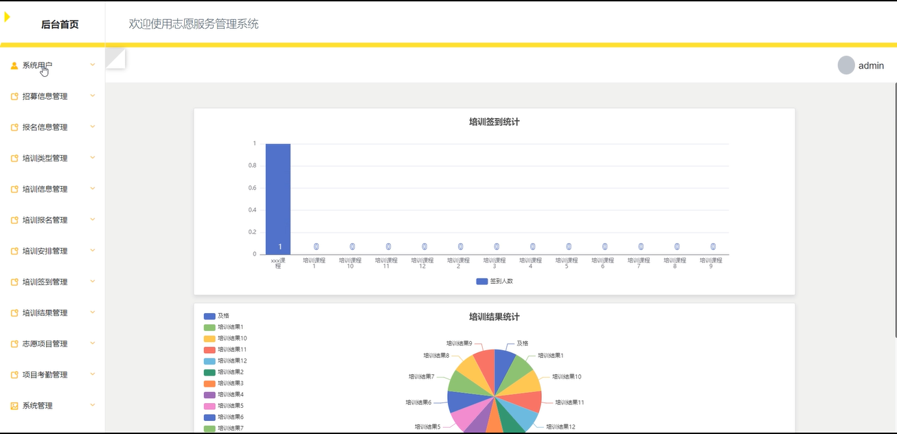Click the icon beside 招募信息管理
This screenshot has width=897, height=434.
14,97
